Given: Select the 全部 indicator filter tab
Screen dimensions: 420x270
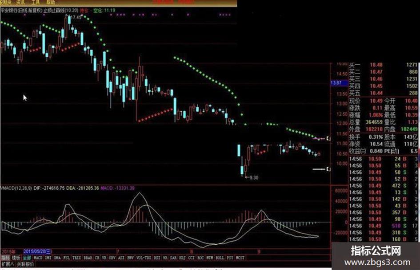Looking at the screenshot, I should [x=27, y=258].
